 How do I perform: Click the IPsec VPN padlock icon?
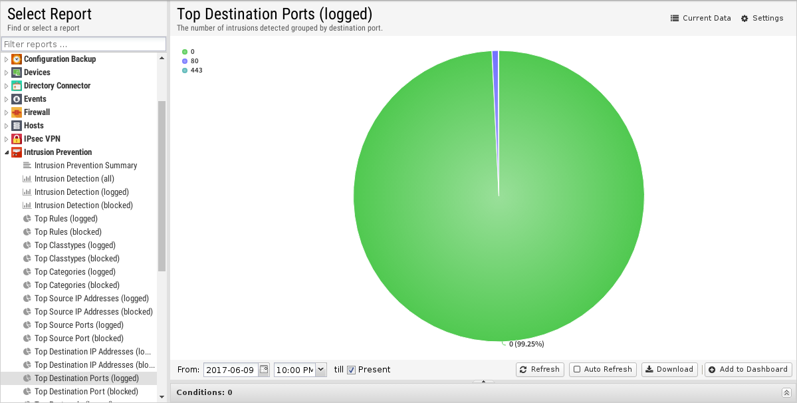point(16,139)
